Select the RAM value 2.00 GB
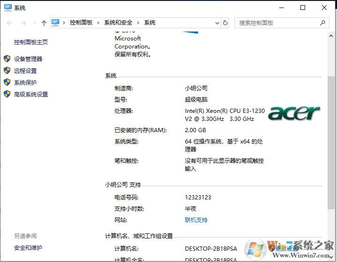 coord(195,130)
